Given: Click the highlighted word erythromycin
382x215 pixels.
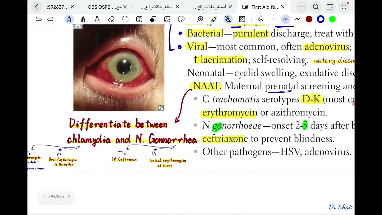Looking at the screenshot, I should click(229, 113).
